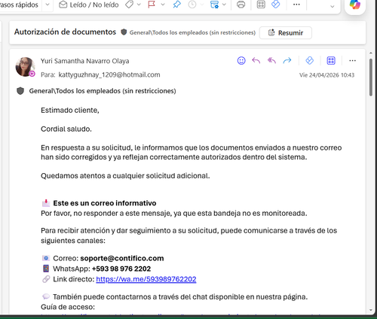The height and width of the screenshot is (319, 377).
Task: Toggle Leído / No leído status
Action: click(89, 5)
